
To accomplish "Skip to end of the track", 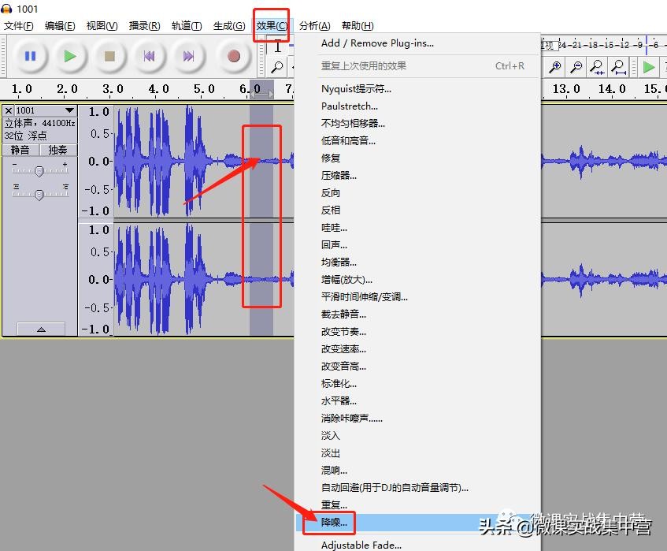I will pyautogui.click(x=188, y=56).
